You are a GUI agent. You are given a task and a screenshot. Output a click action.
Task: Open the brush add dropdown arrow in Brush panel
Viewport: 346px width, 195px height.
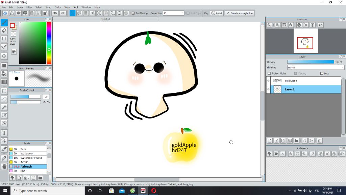click(x=28, y=178)
